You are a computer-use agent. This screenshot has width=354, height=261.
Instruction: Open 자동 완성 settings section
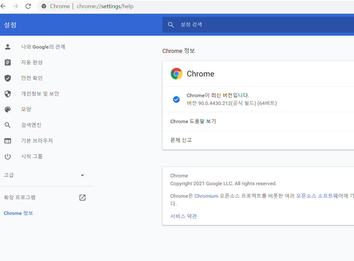[x=32, y=62]
